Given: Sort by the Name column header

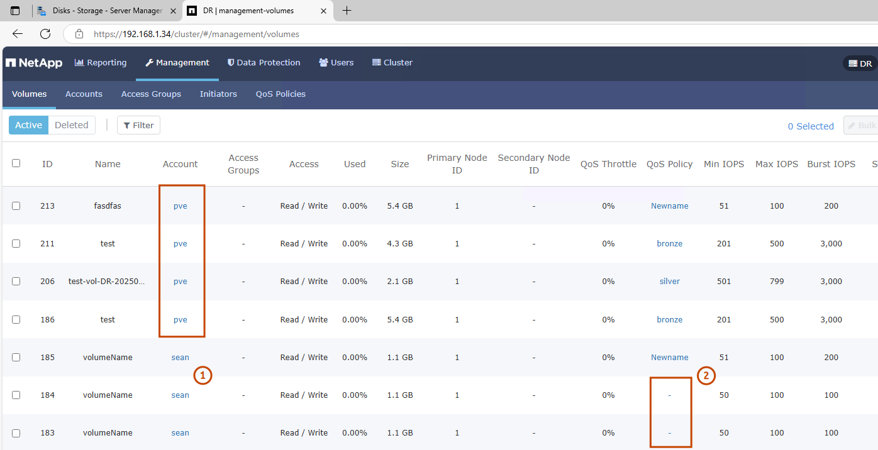Looking at the screenshot, I should point(108,164).
